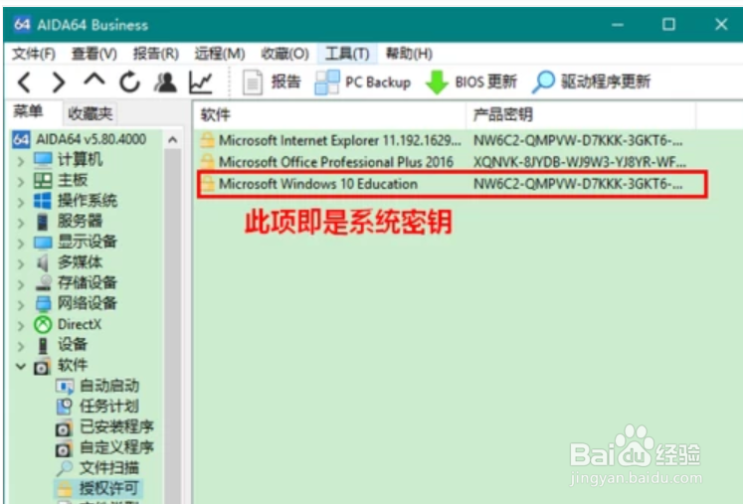743x504 pixels.
Task: Expand the 网络设备 tree node
Action: [20, 305]
